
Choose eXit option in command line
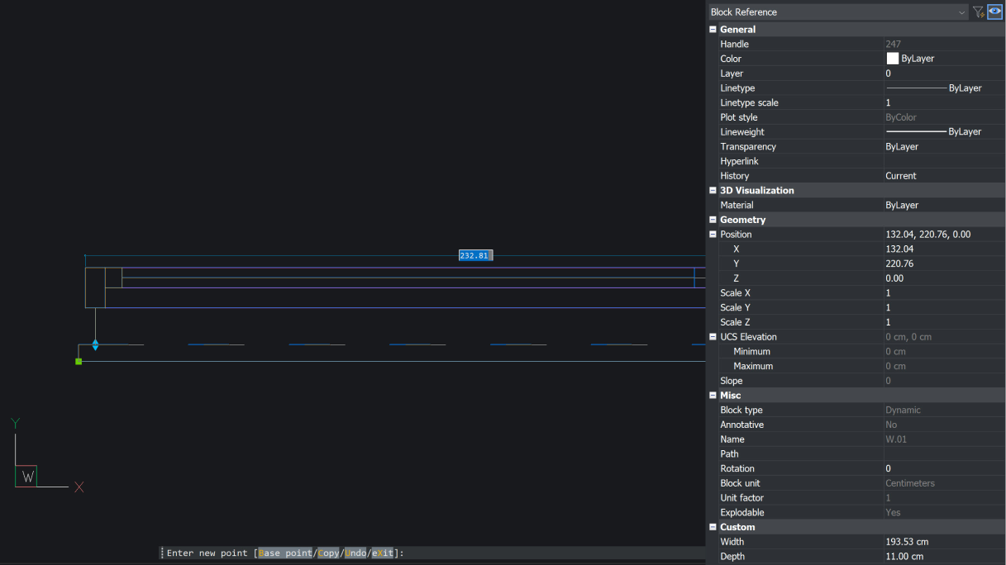click(x=384, y=553)
